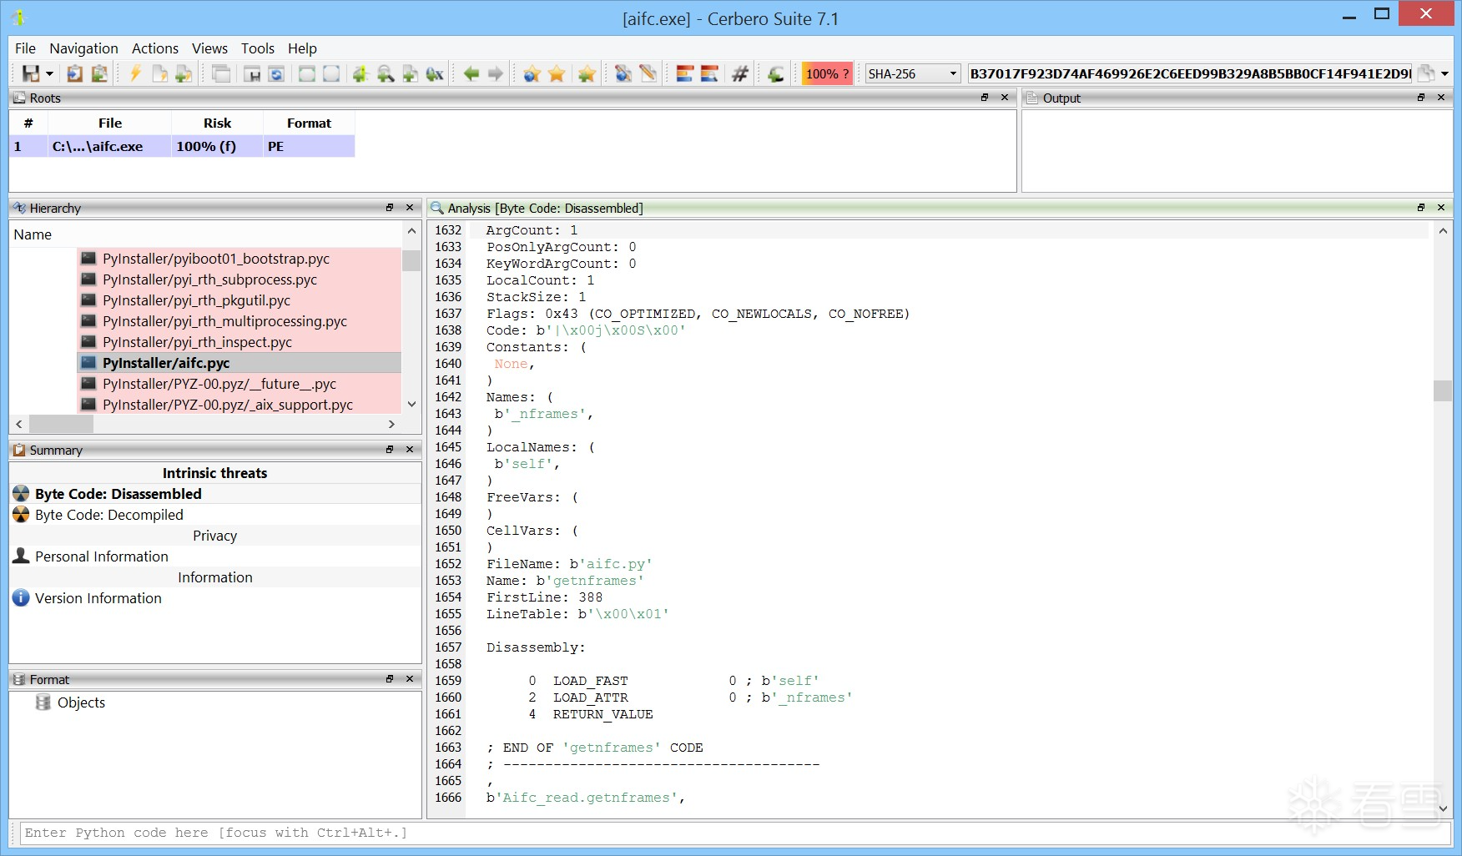
Task: Click the save icon in the toolbar
Action: 31,74
